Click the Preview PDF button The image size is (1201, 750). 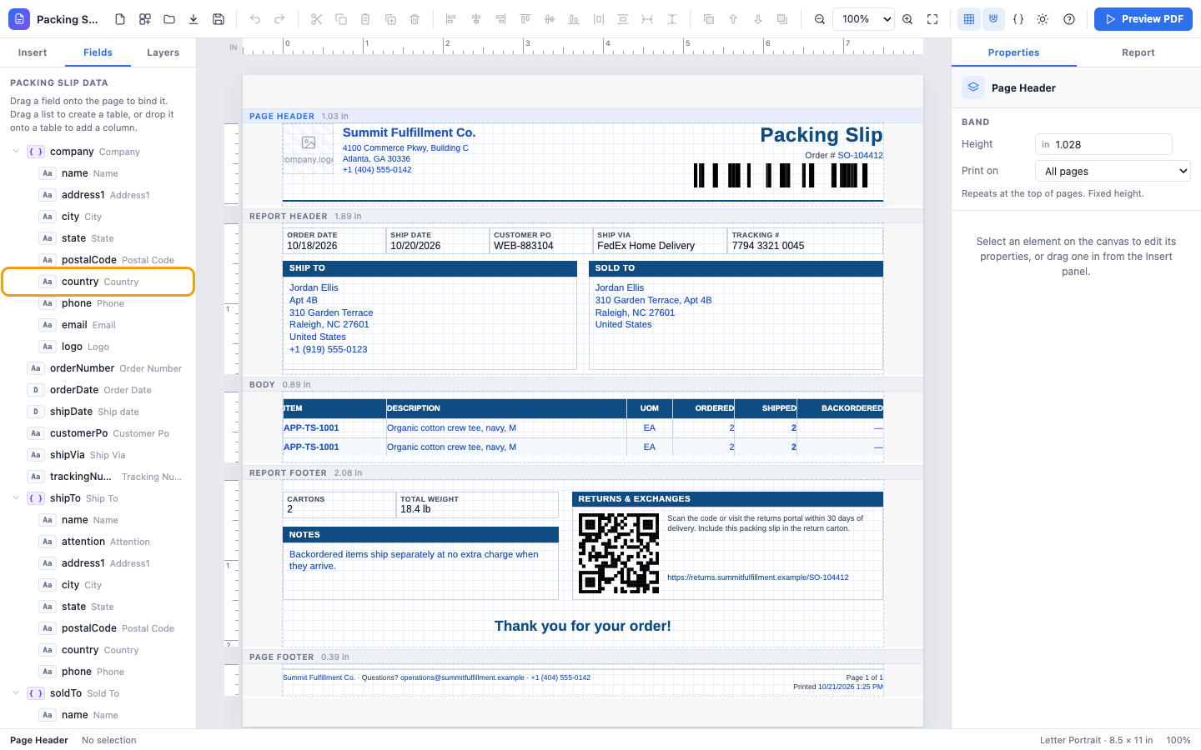pos(1143,19)
